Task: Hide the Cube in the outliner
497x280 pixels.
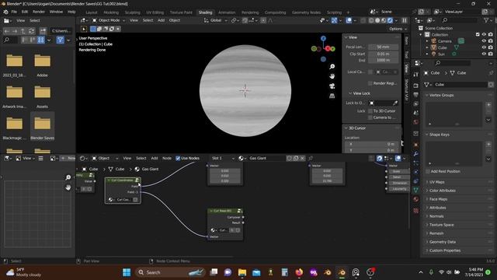Action: pos(484,47)
